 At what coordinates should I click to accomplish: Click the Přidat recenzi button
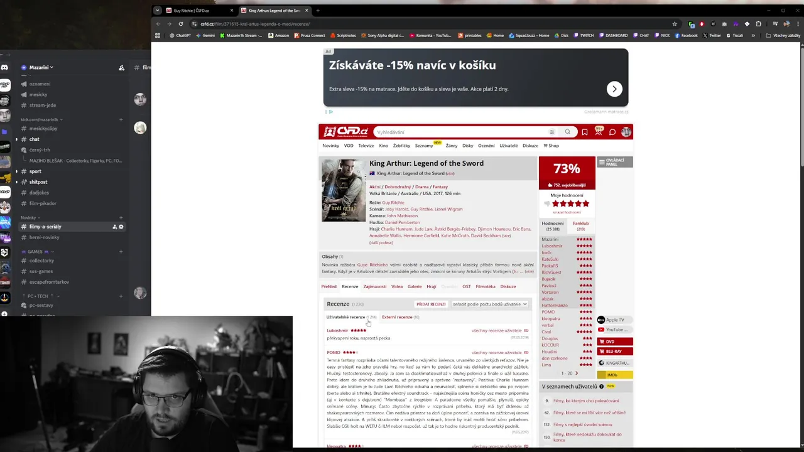(431, 304)
